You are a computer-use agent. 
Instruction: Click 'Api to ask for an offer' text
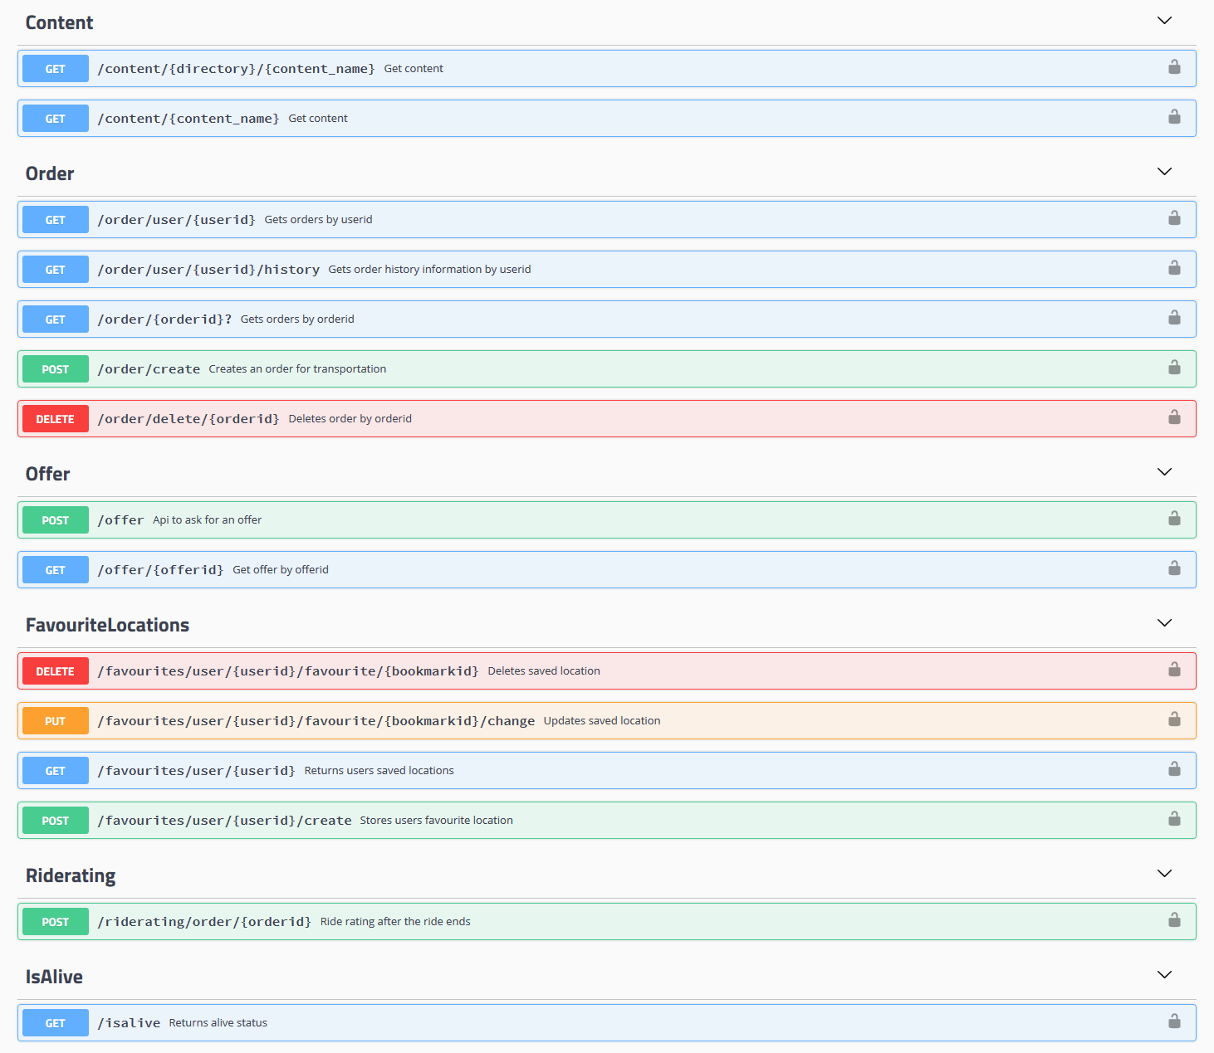point(207,520)
